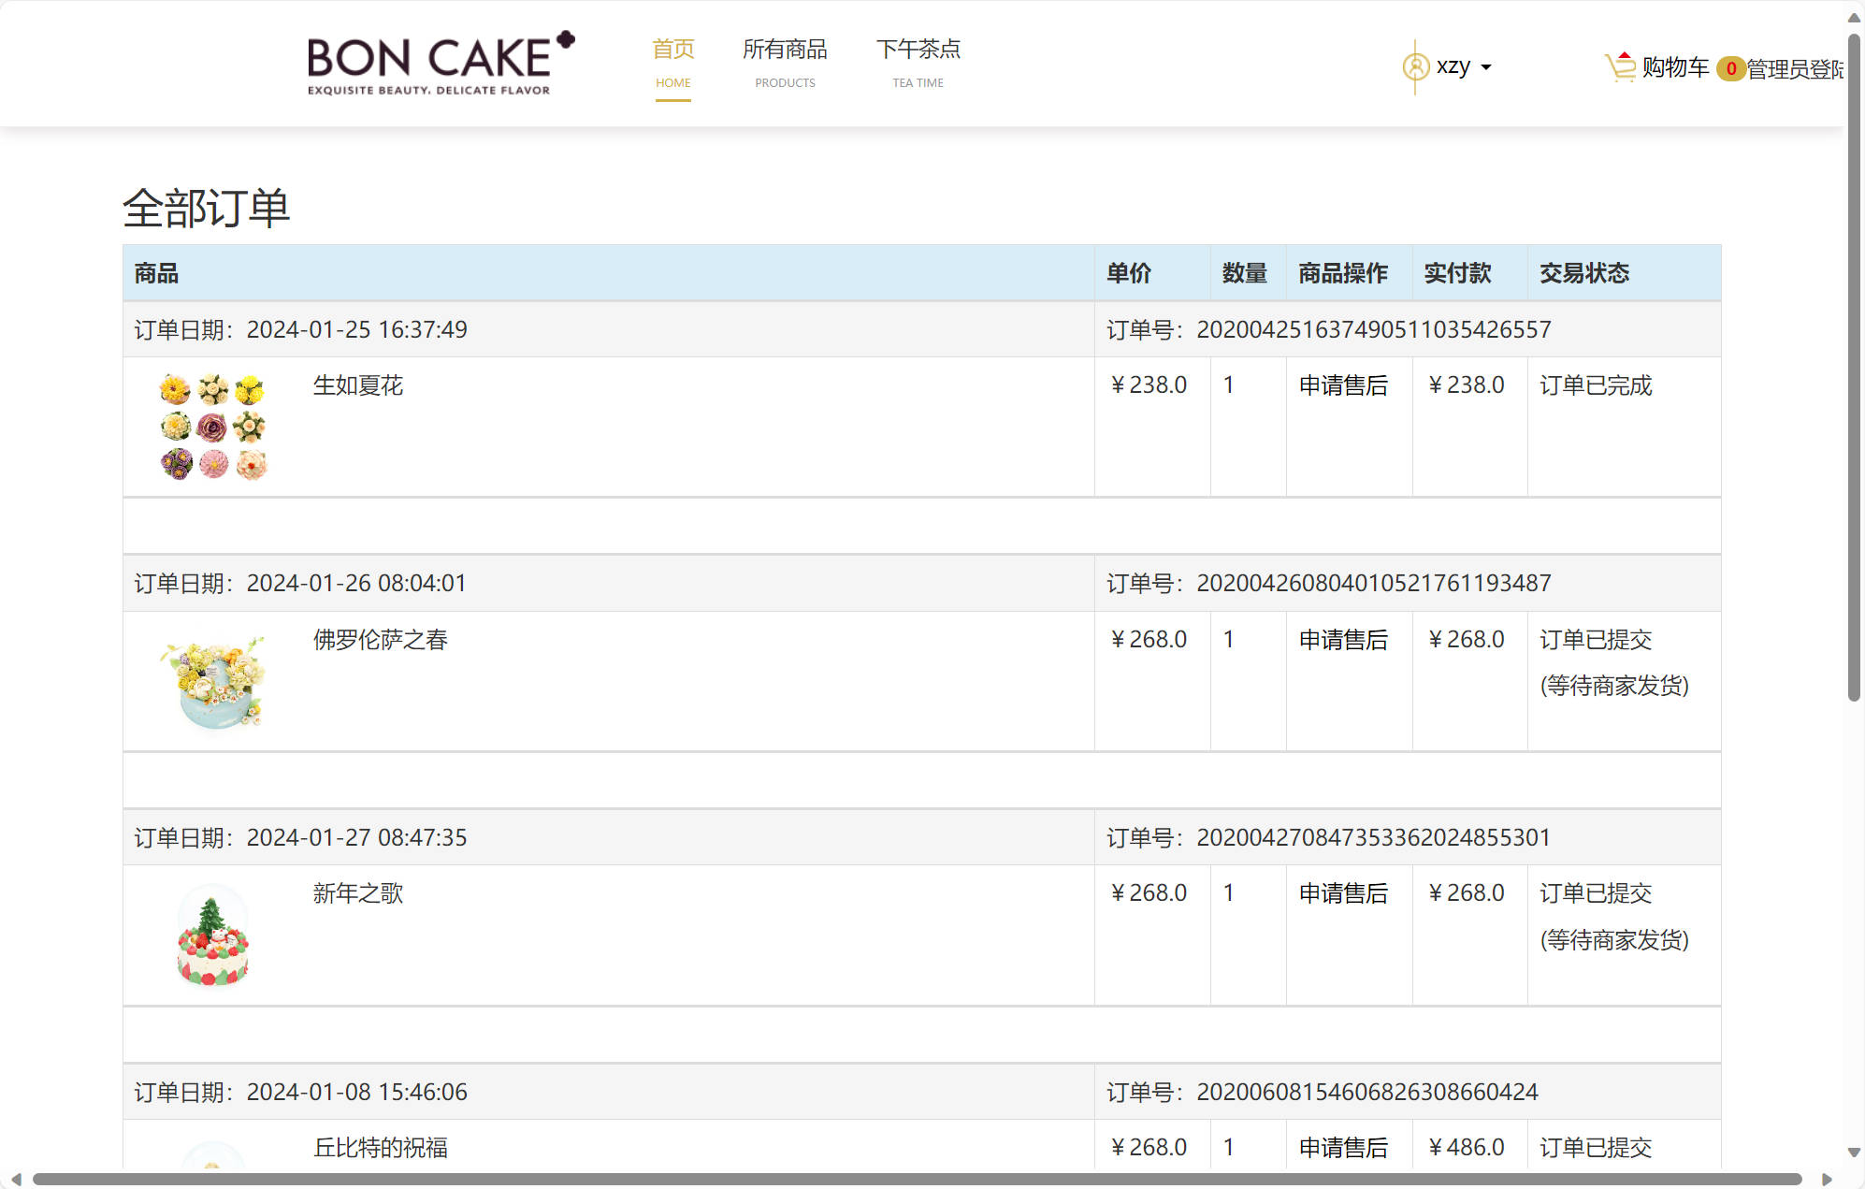This screenshot has width=1865, height=1189.
Task: Click the 丘比特的祝福 product name
Action: pyautogui.click(x=381, y=1148)
